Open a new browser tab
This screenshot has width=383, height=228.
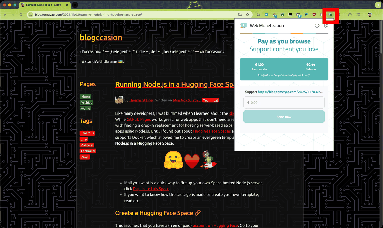(x=75, y=5)
